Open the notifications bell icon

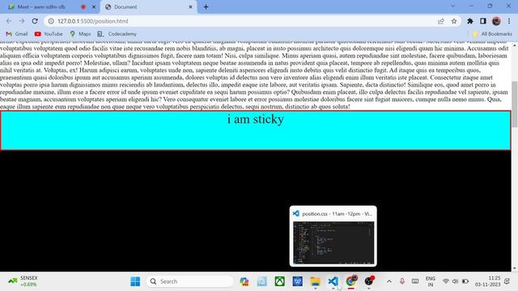coord(507,281)
